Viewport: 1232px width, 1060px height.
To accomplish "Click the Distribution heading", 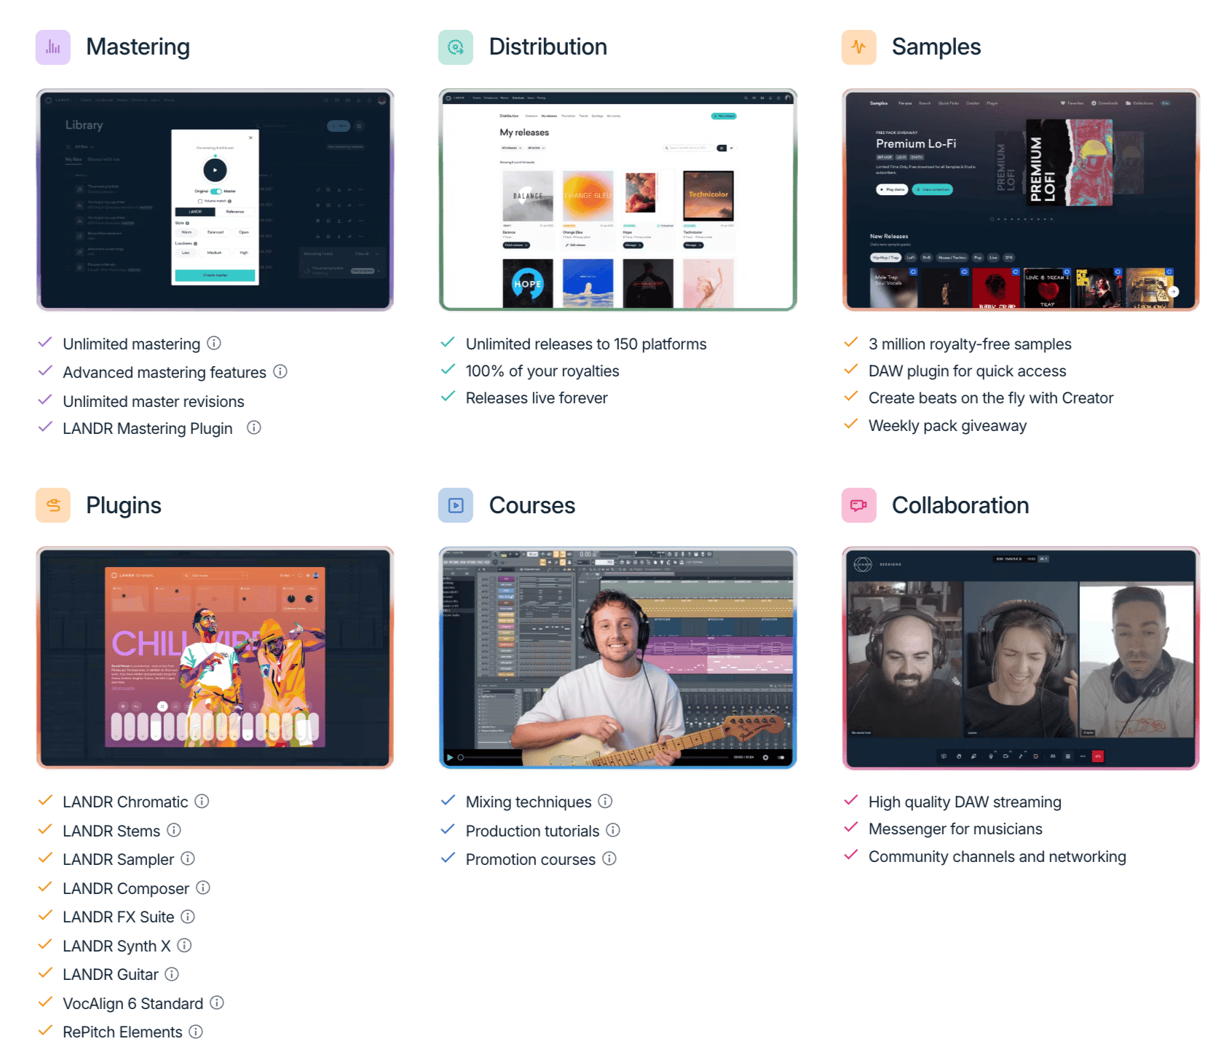I will 548,47.
